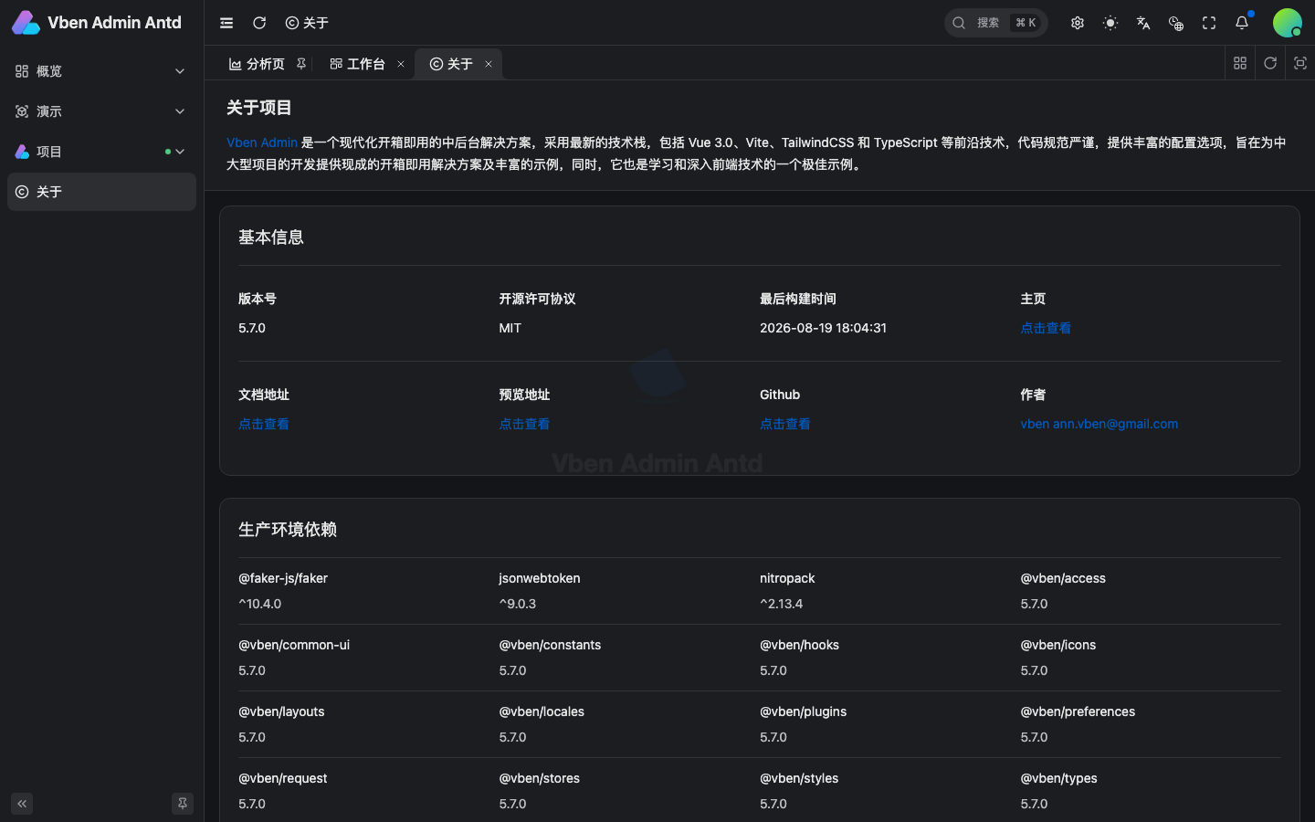Image resolution: width=1315 pixels, height=822 pixels.
Task: Pin toggle on 分析页 tab
Action: pos(301,64)
